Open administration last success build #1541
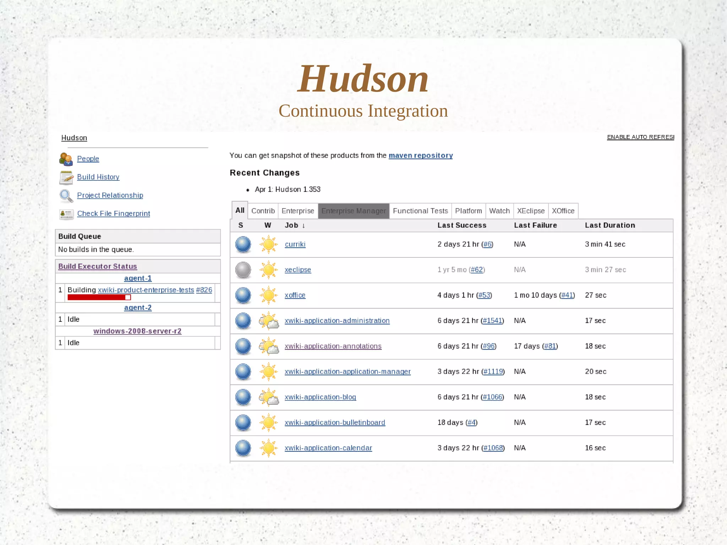Viewport: 727px width, 545px height. click(x=492, y=321)
